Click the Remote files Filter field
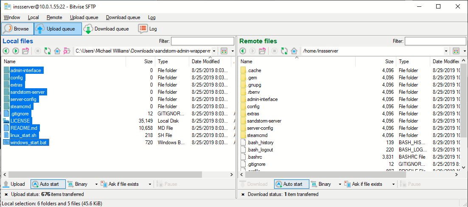 (x=435, y=41)
